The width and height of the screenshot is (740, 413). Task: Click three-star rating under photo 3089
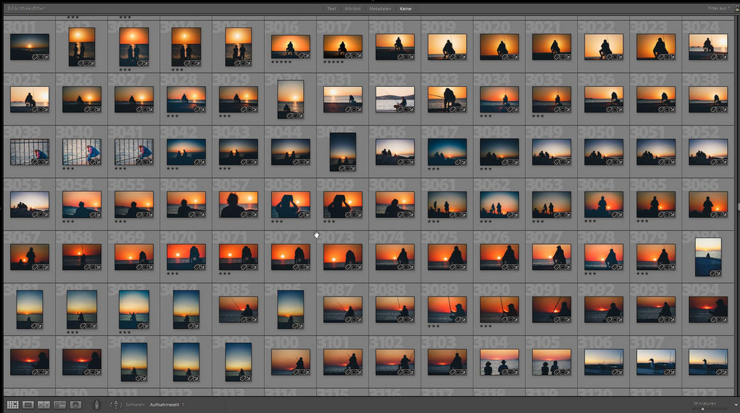click(434, 326)
